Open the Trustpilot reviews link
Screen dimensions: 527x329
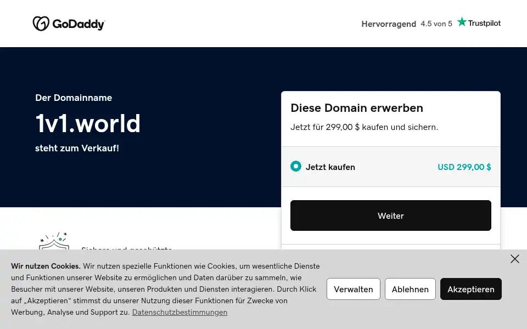coord(479,23)
